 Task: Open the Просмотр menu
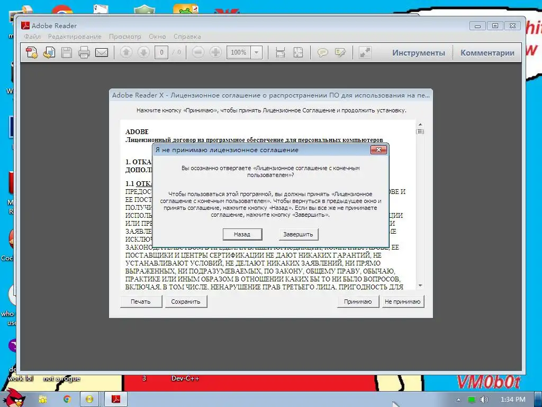125,37
